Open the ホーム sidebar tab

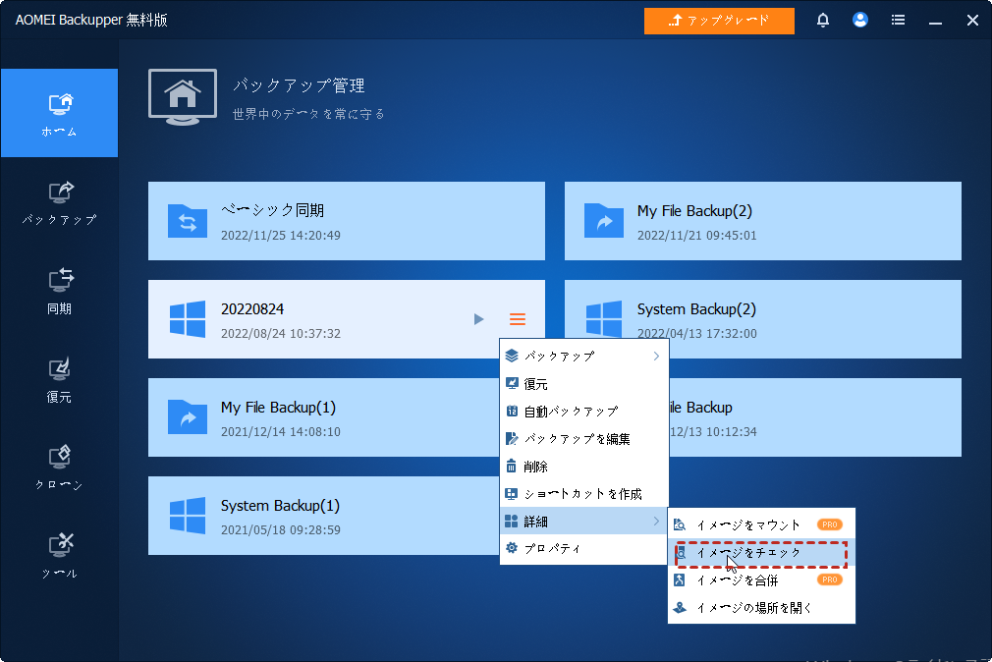tap(59, 113)
